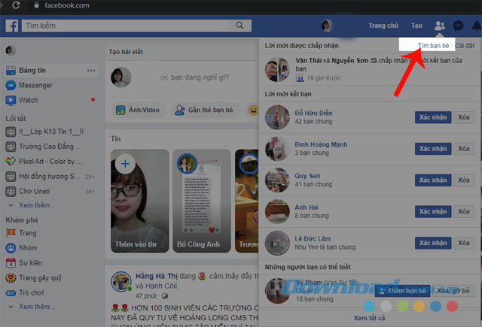Delete Đỗ Hữu Điền's friend request

coord(464,117)
